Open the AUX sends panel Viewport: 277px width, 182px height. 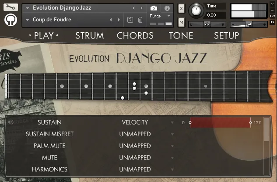click(272, 16)
